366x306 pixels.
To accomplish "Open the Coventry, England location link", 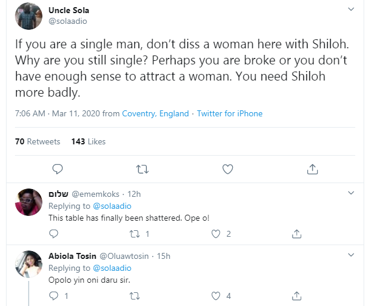I will (155, 113).
